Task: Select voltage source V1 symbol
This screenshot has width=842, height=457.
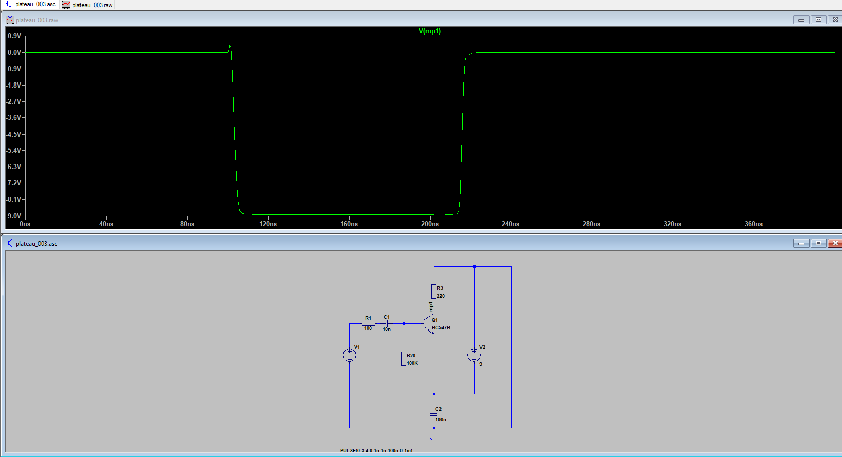Action: coord(349,355)
